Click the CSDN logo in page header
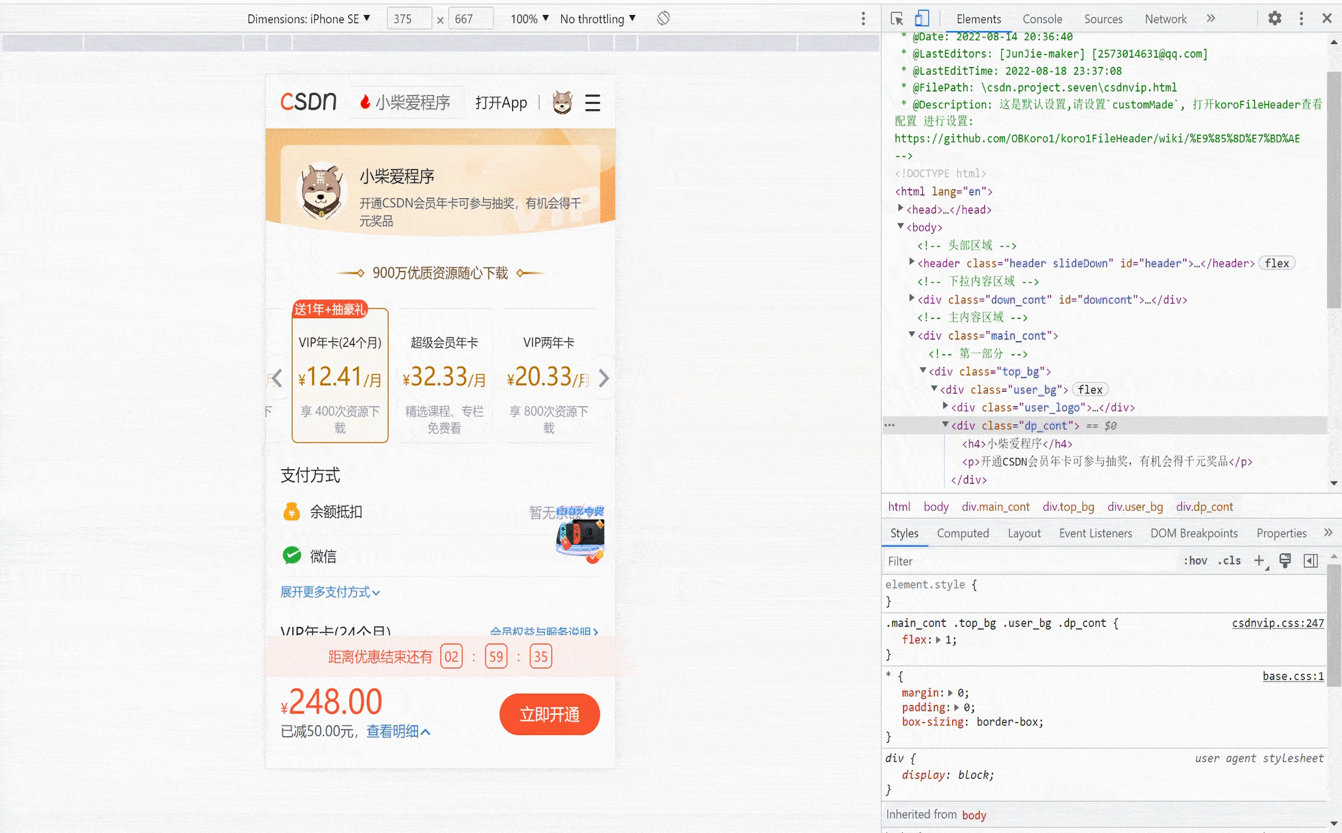 (x=308, y=102)
